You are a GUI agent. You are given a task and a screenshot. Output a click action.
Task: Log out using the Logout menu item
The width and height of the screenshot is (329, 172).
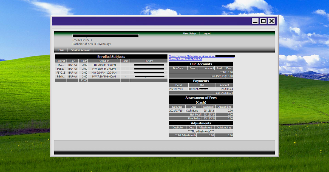(206, 33)
